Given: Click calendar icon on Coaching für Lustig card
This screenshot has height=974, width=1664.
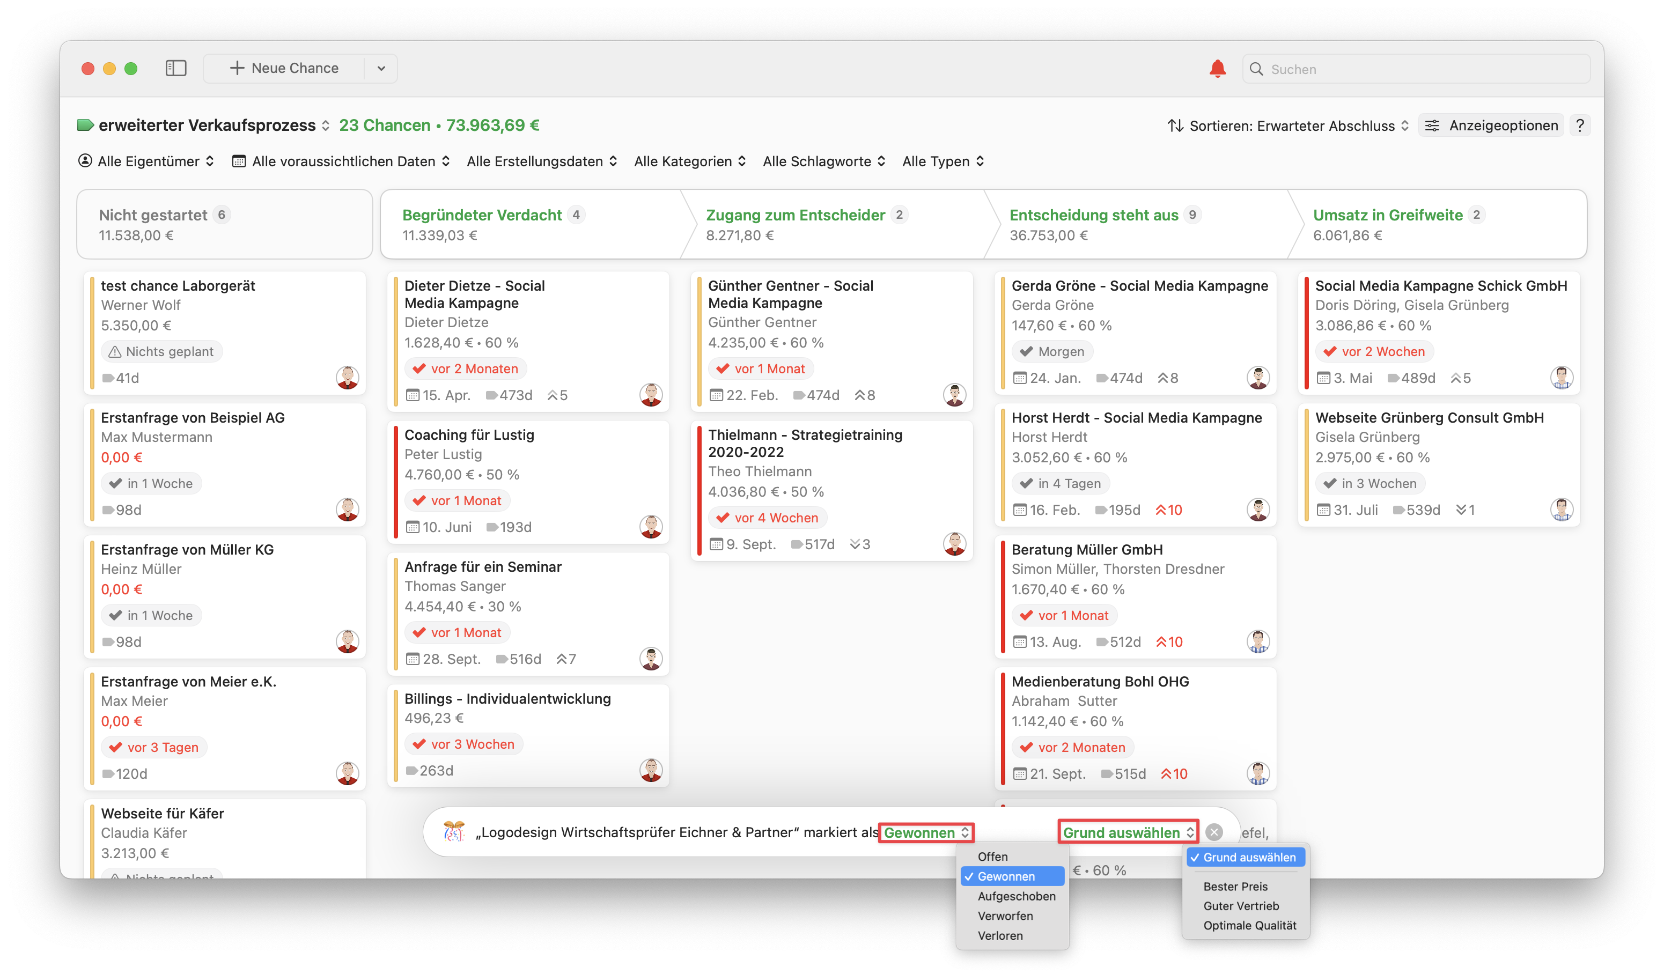Looking at the screenshot, I should [x=413, y=527].
